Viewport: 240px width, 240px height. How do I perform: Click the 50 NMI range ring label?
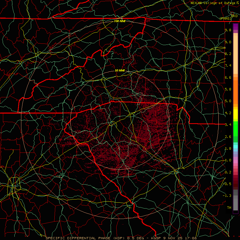coord(120,70)
